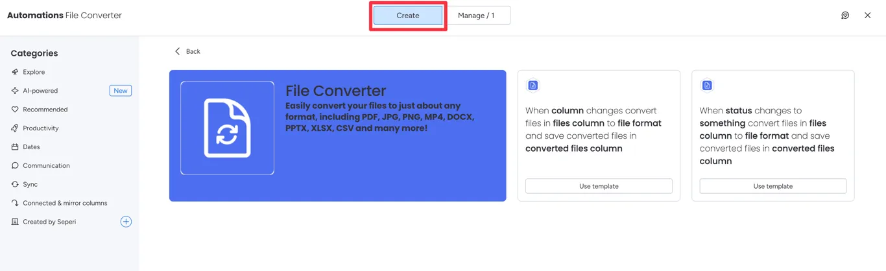Click the document icon on the status changes template
The height and width of the screenshot is (271, 886).
pyautogui.click(x=707, y=86)
